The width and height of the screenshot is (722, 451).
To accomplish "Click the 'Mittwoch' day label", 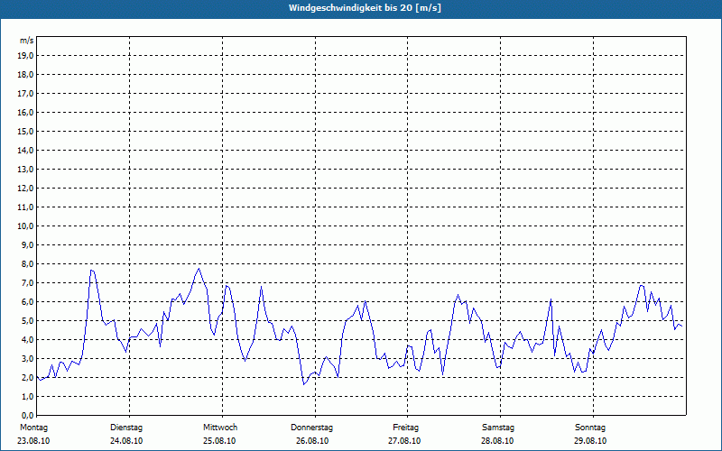I will [x=220, y=428].
